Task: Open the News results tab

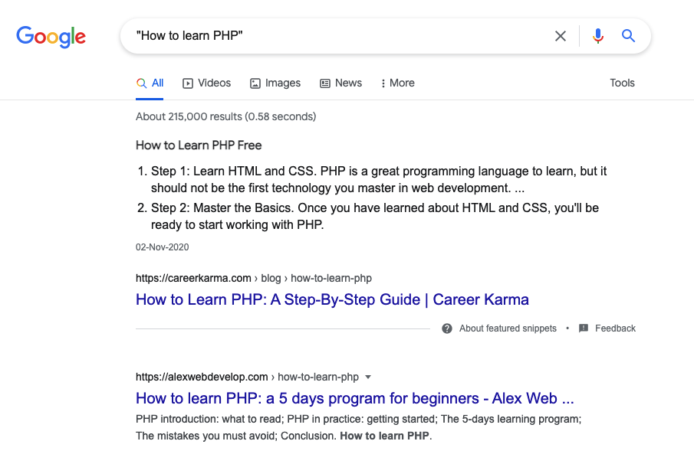Action: (x=340, y=83)
